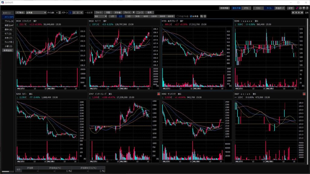Screen dimensions: 310x174
Task: Open chart settings gear icon
Action: (x=205, y=16)
